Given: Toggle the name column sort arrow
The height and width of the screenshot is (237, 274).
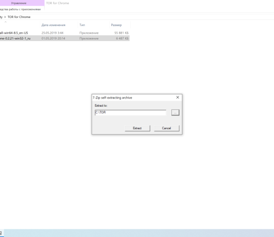Looking at the screenshot, I should [x=6, y=22].
